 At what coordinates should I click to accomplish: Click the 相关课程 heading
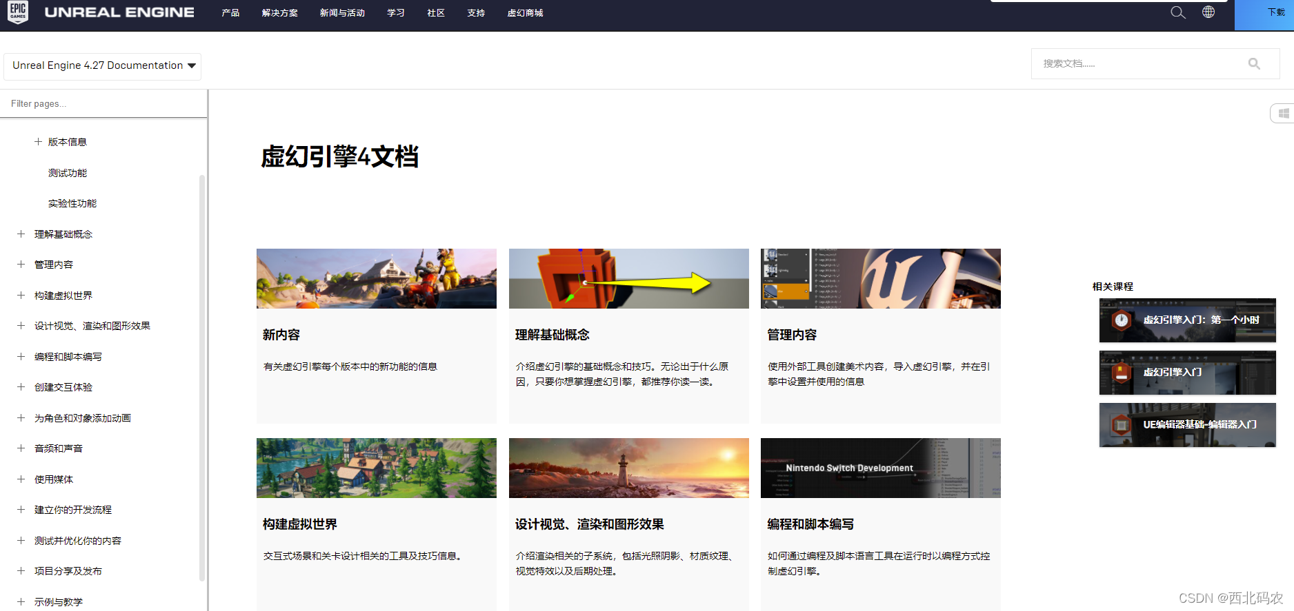(1113, 287)
